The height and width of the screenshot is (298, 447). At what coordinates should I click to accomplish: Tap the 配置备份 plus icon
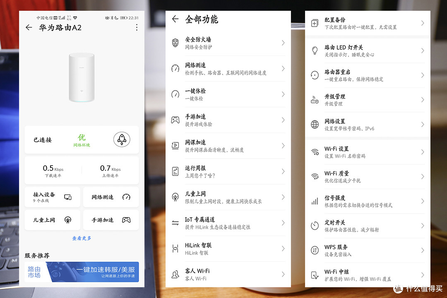(x=315, y=23)
